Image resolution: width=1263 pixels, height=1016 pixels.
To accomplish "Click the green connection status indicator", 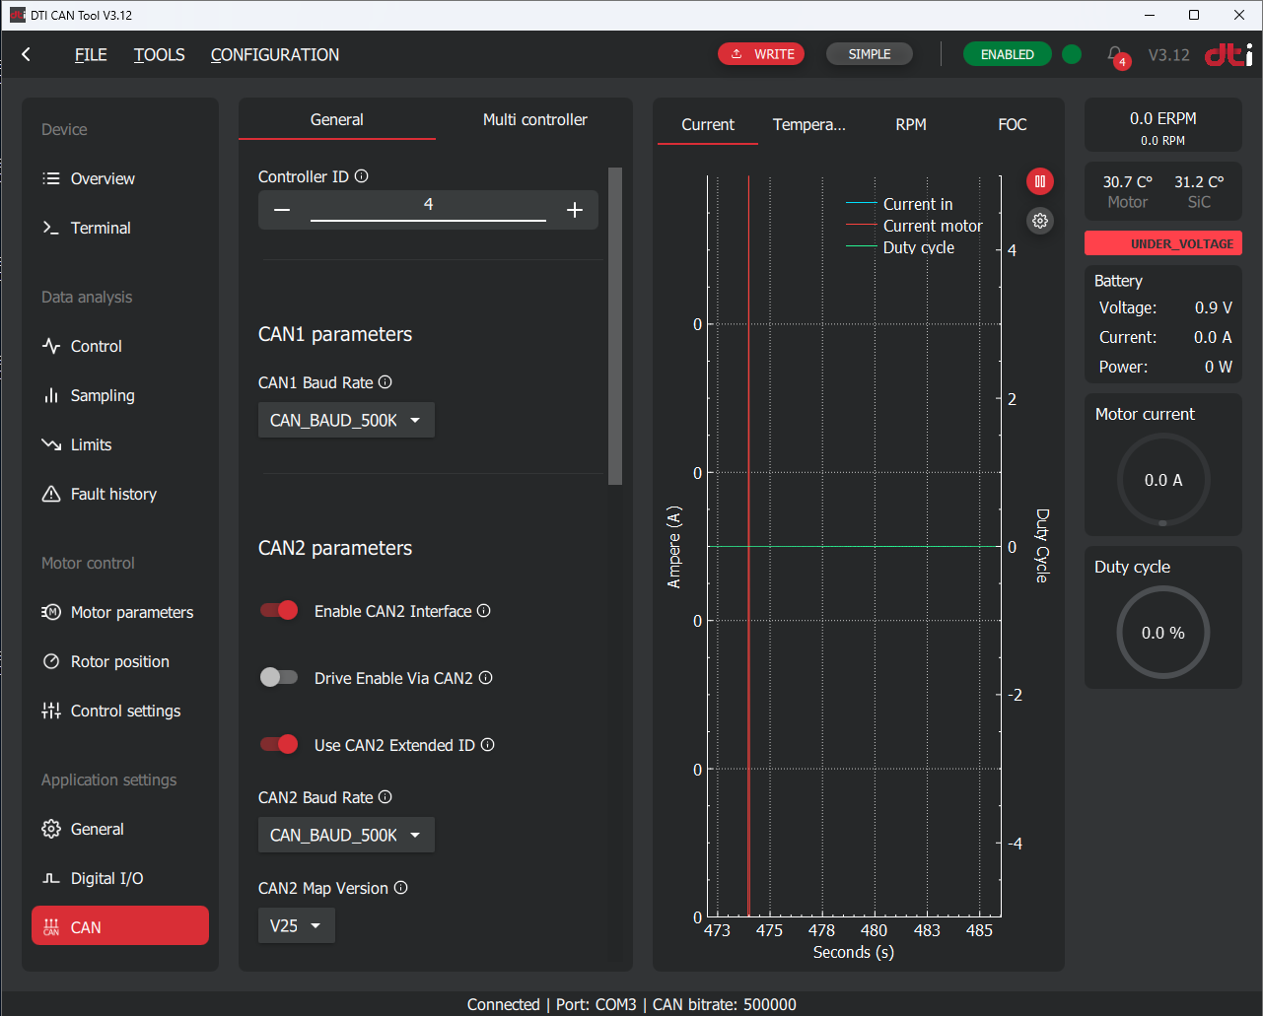I will pos(1072,54).
